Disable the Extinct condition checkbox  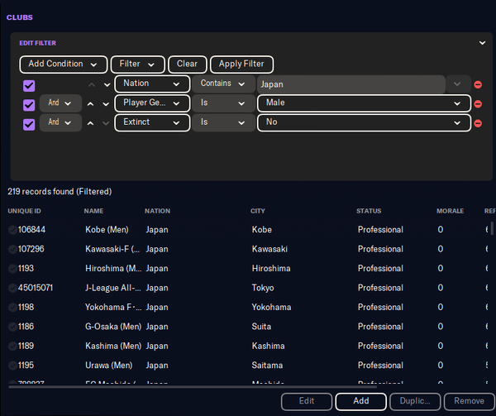[29, 123]
